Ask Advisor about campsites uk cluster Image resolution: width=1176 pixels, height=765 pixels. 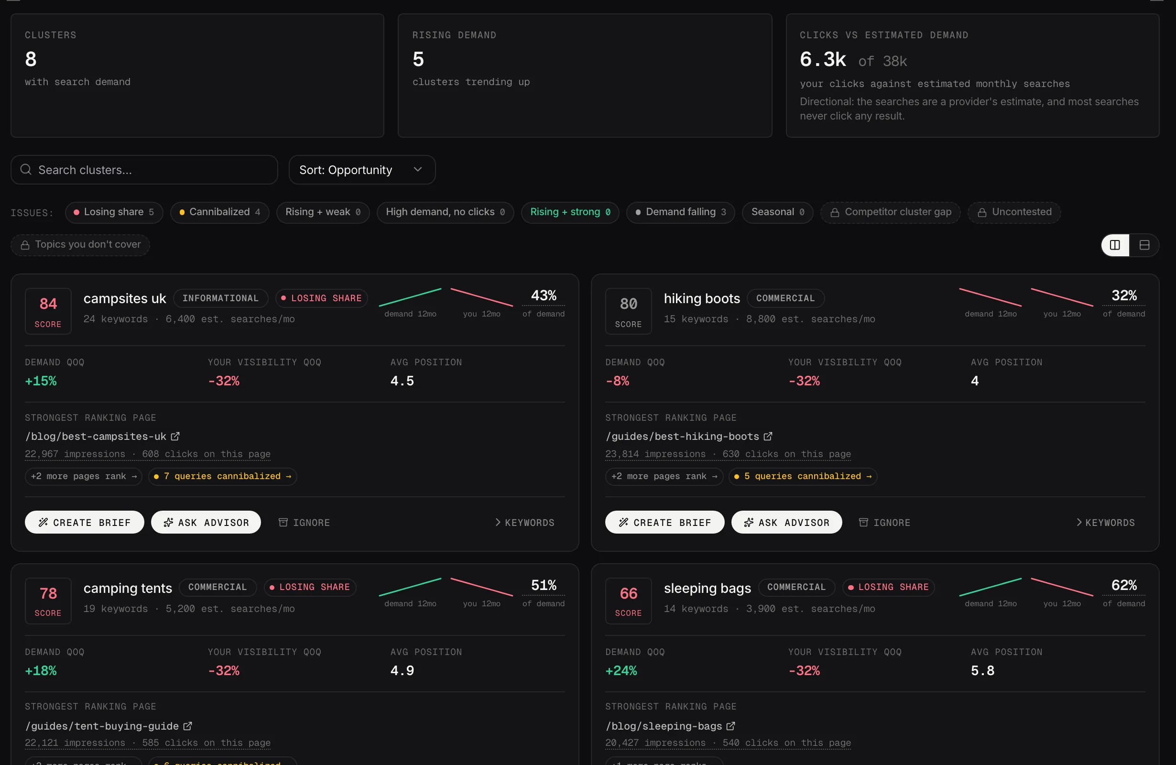point(206,523)
